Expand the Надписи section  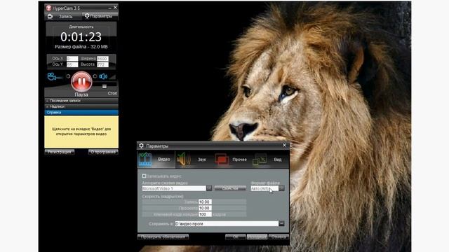(x=81, y=106)
